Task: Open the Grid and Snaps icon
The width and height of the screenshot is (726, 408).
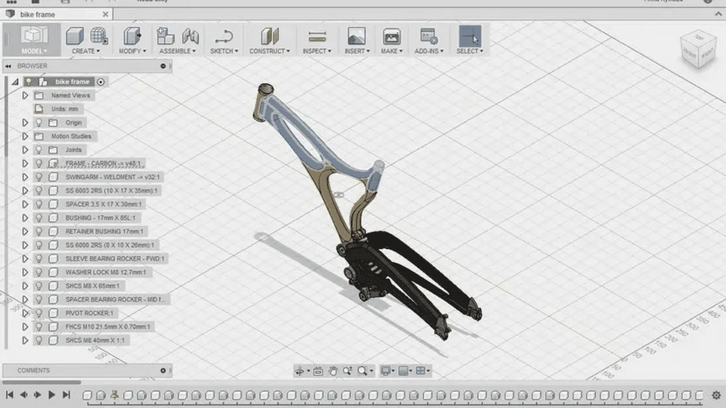Action: click(404, 371)
